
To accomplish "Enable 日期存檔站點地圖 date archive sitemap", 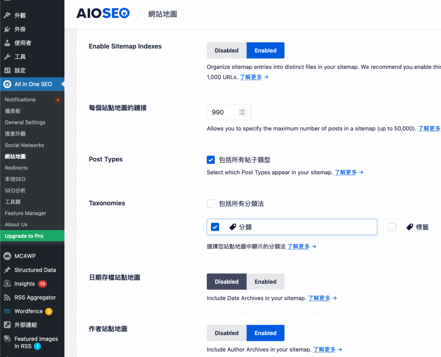I will pyautogui.click(x=265, y=282).
